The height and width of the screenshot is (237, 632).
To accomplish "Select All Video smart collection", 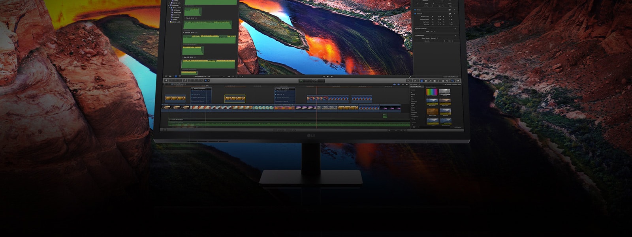I will pos(177,10).
